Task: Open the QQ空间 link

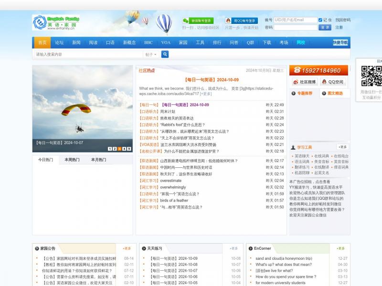Action: [332, 82]
